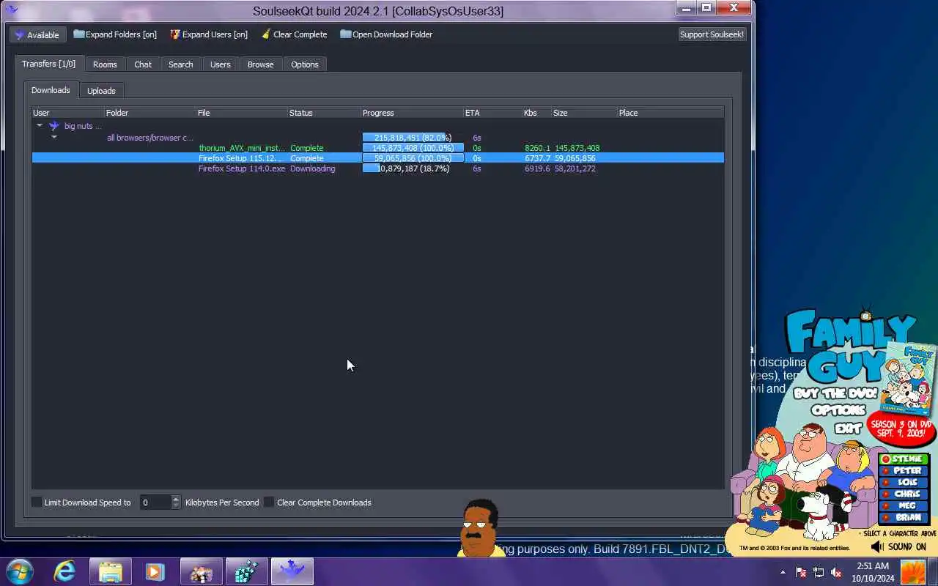Sort by the Progress column header

412,113
